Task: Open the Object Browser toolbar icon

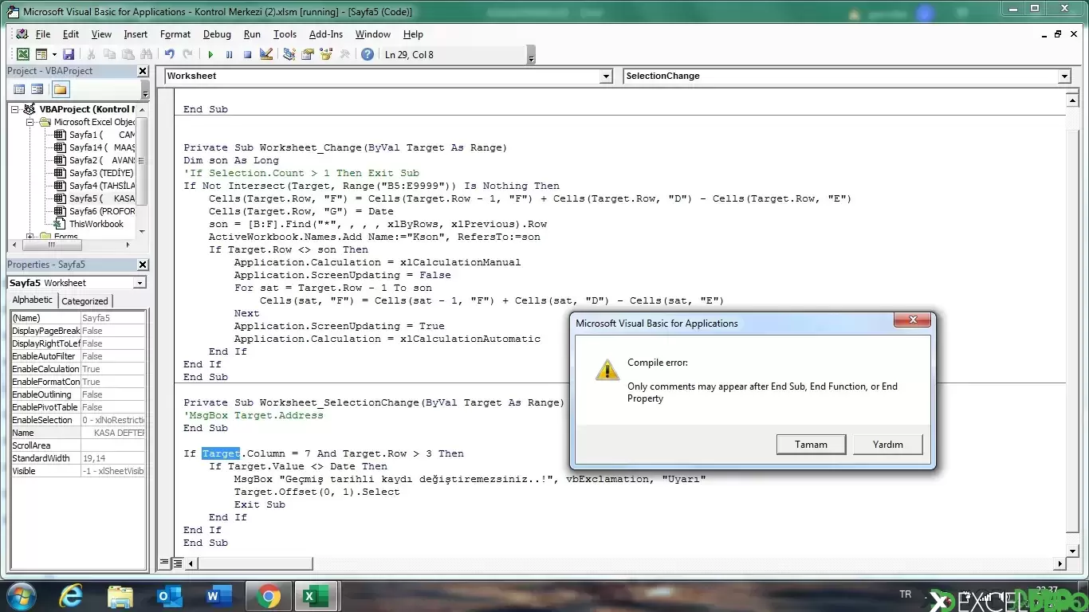Action: [325, 54]
